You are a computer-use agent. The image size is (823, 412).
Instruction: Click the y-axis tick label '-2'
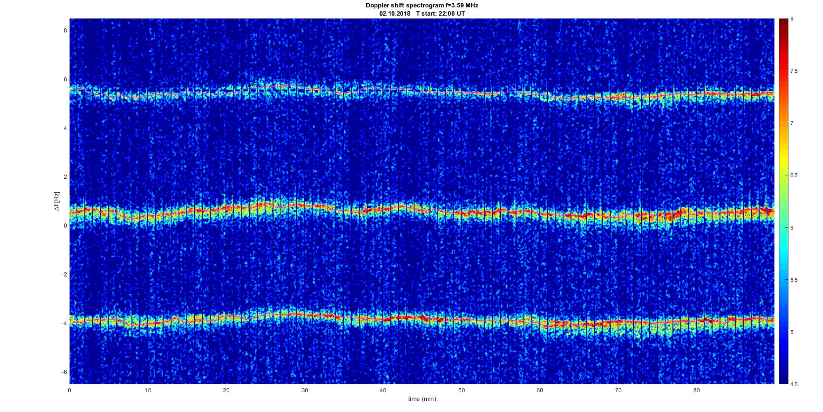tap(64, 274)
